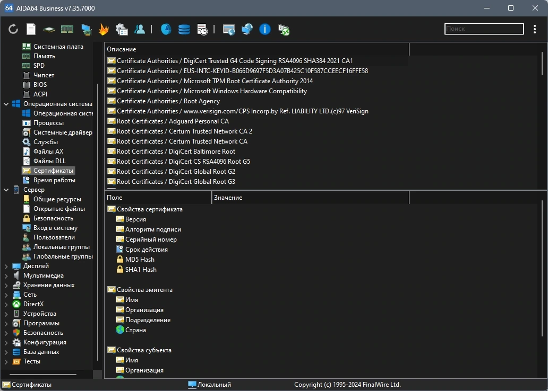Expand the Устройства tree node
Image resolution: width=548 pixels, height=391 pixels.
pos(6,314)
